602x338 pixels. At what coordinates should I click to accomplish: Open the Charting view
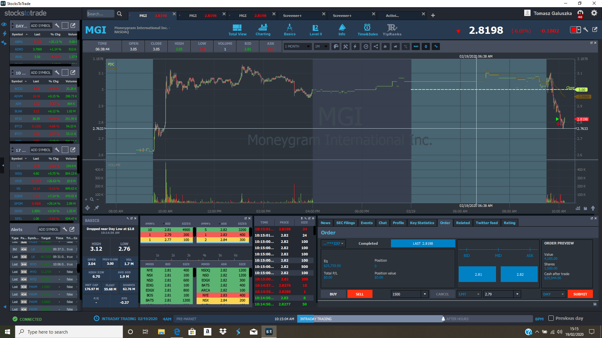(263, 30)
